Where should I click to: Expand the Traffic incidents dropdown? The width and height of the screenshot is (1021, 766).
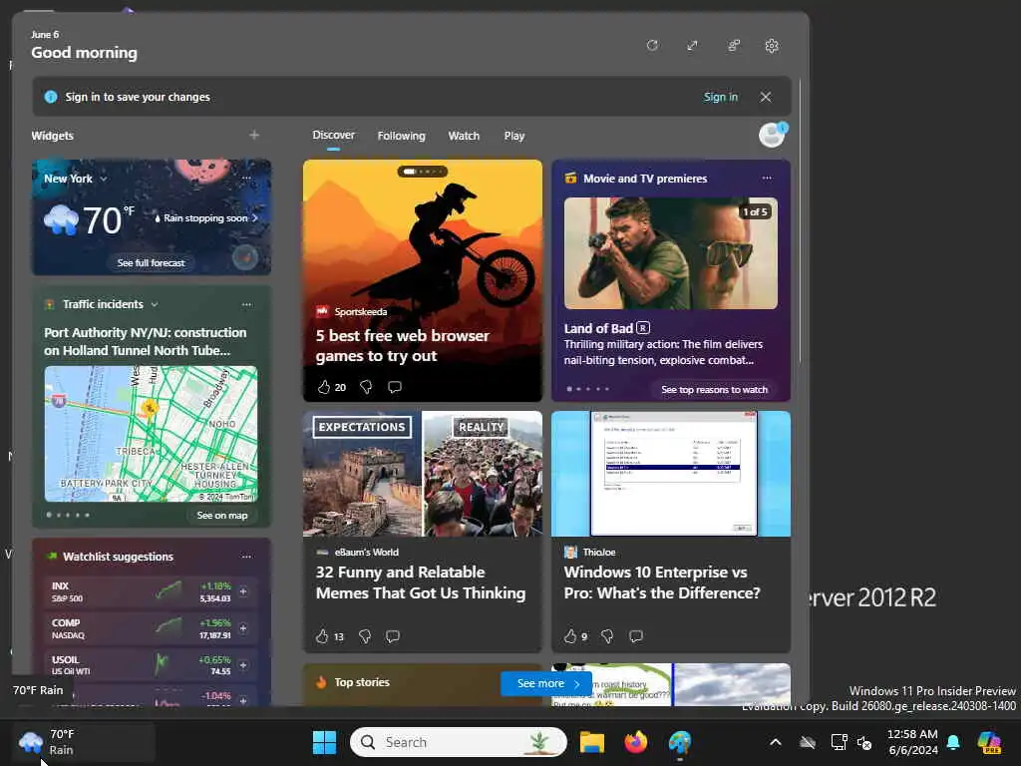click(x=155, y=304)
